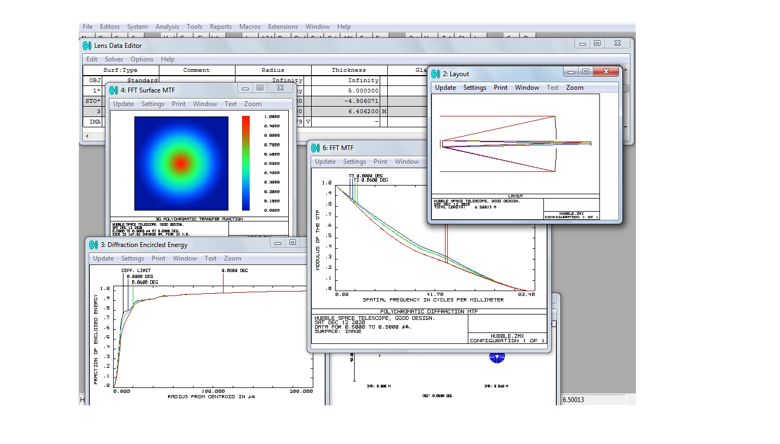Open Settings in Diffraction Encircled Energy window
780x444 pixels.
[132, 258]
